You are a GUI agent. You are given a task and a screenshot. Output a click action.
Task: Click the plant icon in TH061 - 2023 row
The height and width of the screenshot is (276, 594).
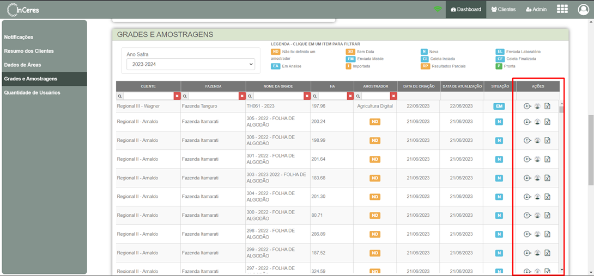[537, 106]
